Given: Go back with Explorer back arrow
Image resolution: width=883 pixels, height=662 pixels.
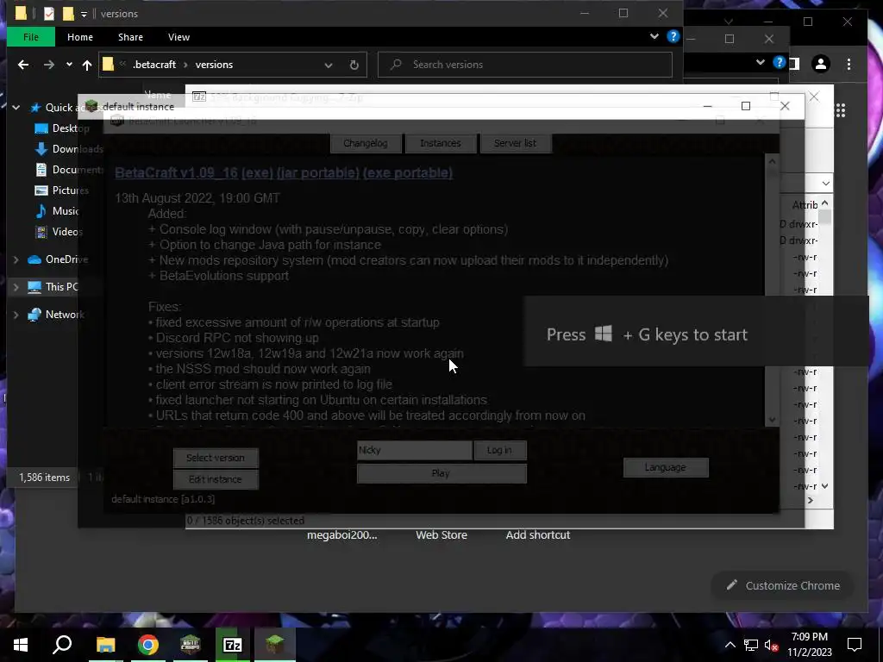Looking at the screenshot, I should click(23, 65).
